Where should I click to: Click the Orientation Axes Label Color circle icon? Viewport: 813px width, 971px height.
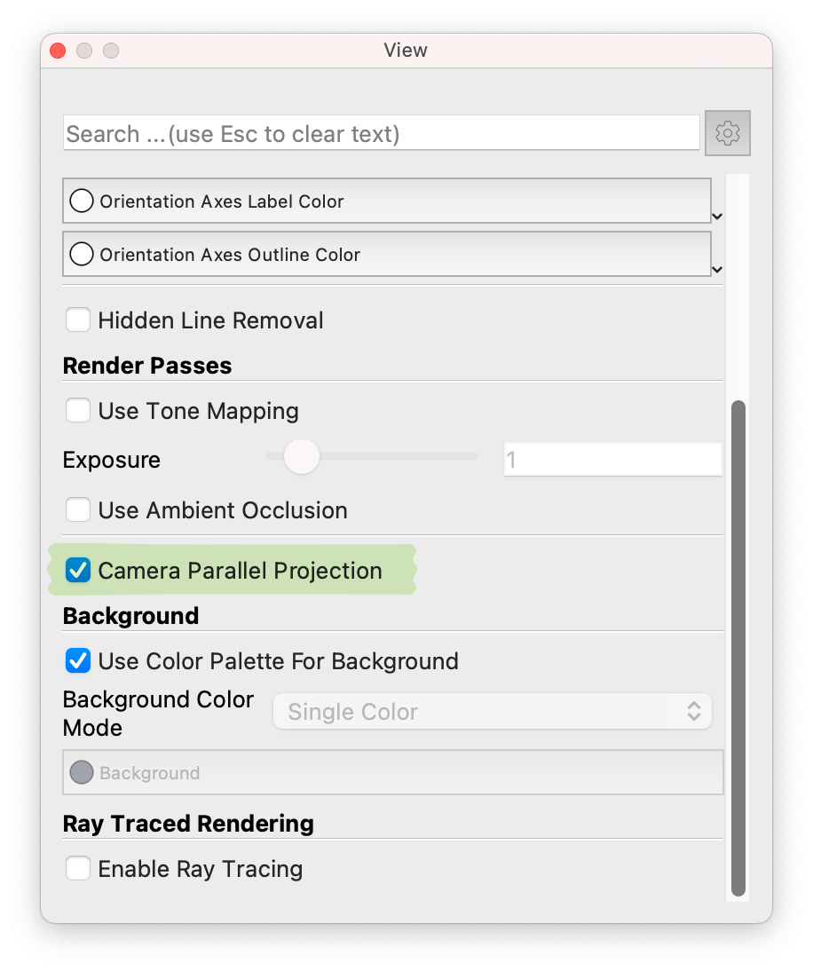pos(82,201)
